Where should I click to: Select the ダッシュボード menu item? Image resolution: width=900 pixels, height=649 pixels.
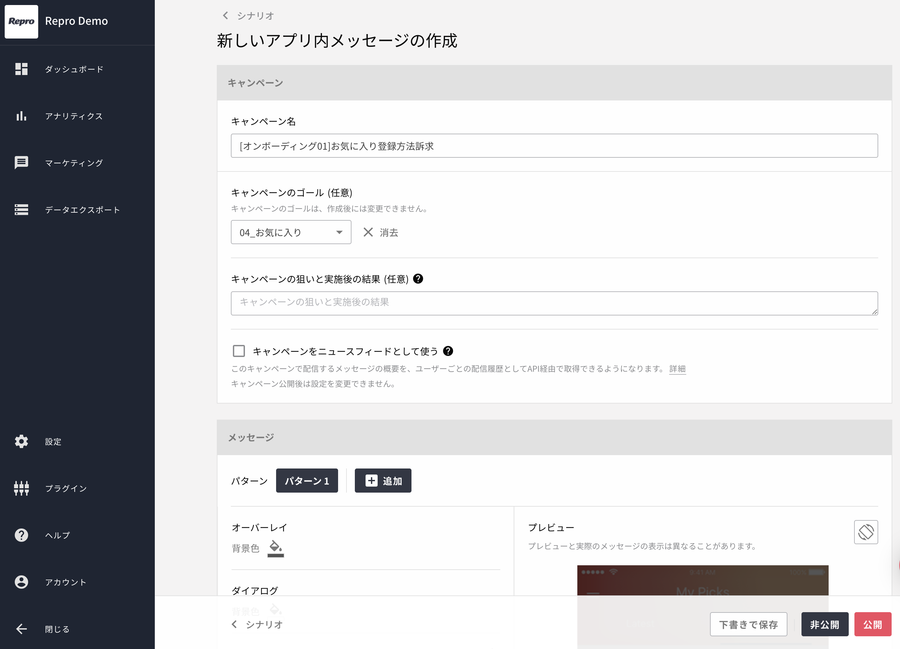[74, 69]
